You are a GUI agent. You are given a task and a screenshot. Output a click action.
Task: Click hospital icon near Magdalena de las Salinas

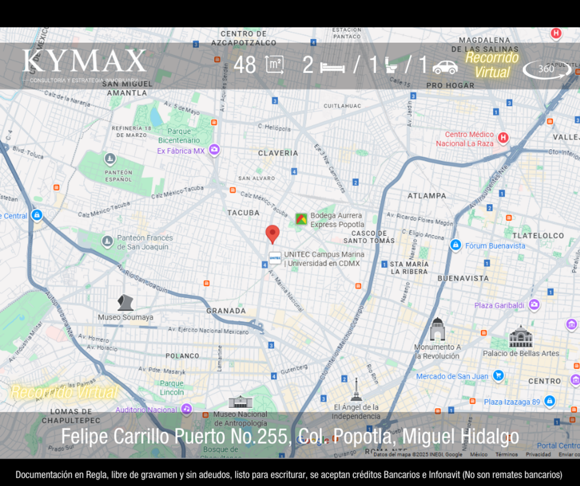[x=556, y=34]
